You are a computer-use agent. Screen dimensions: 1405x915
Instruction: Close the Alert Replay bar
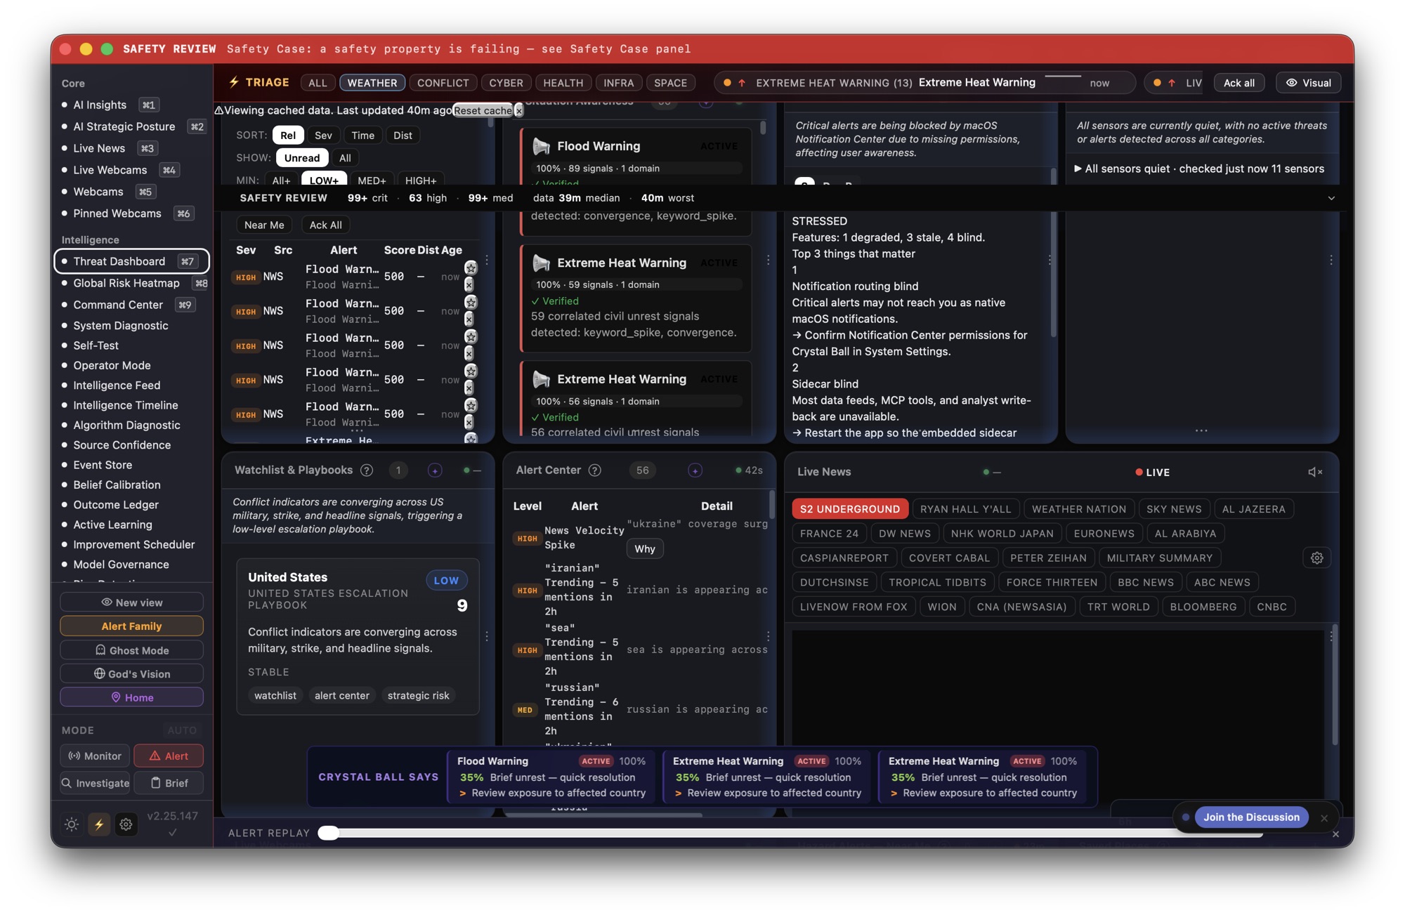1335,834
